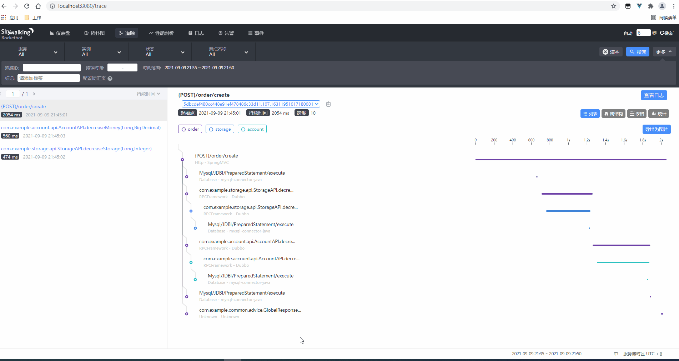This screenshot has height=361, width=679.
Task: Toggle the account service filter
Action: coord(252,129)
